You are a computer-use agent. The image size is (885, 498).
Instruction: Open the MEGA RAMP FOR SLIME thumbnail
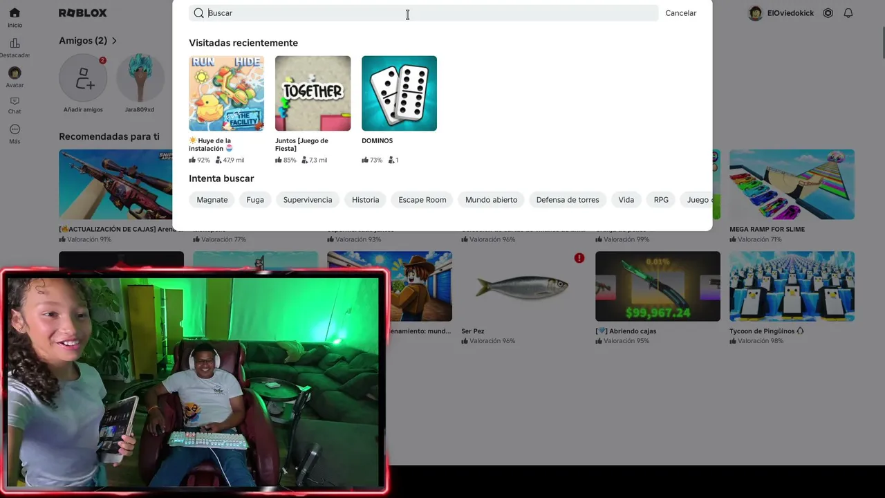792,185
